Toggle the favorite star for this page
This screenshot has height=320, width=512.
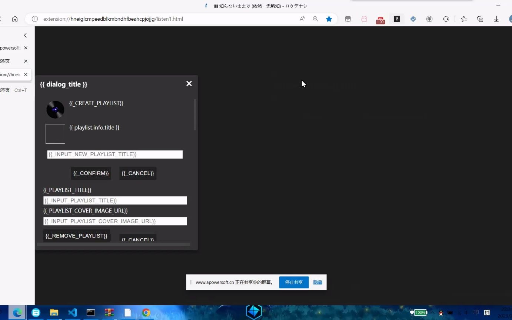[x=329, y=19]
